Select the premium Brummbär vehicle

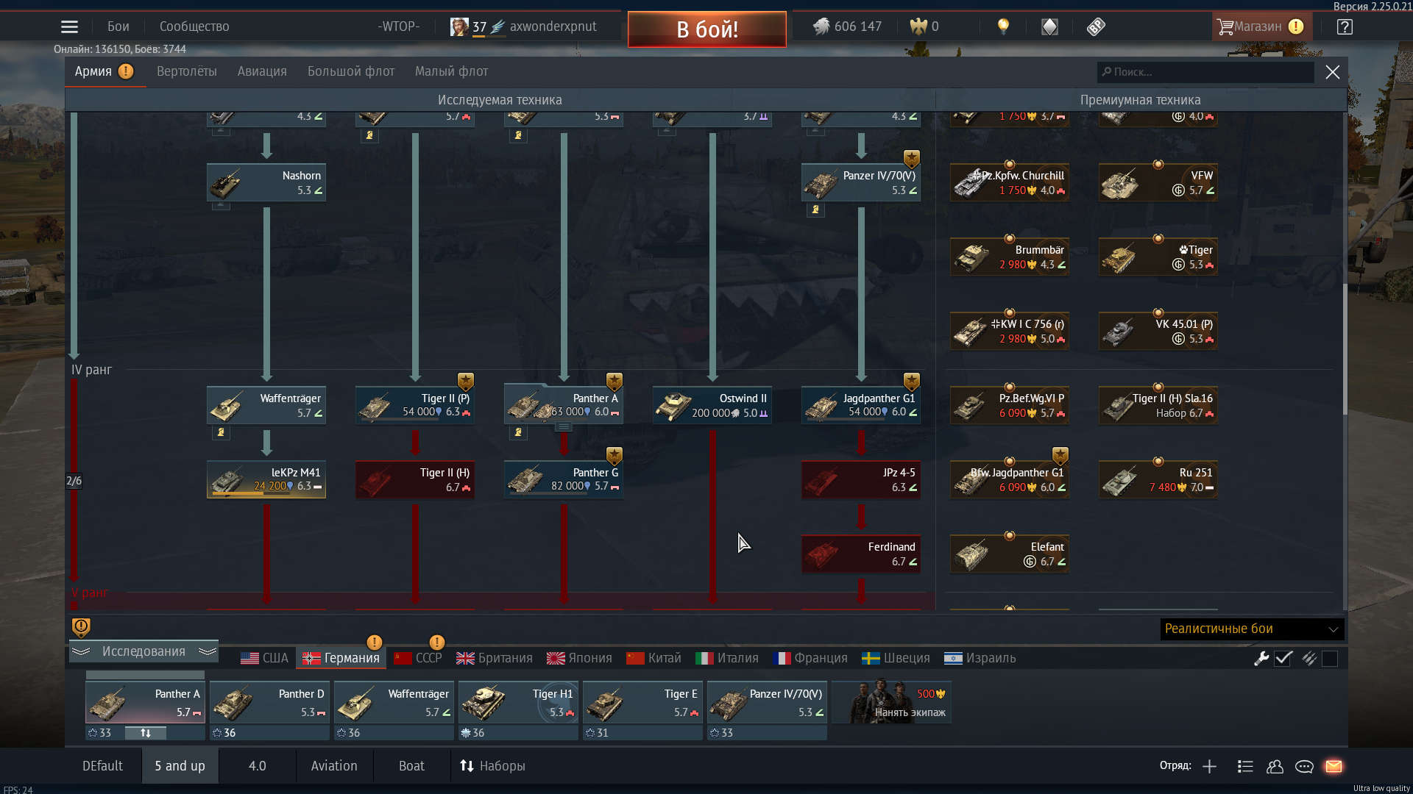[x=1010, y=257]
